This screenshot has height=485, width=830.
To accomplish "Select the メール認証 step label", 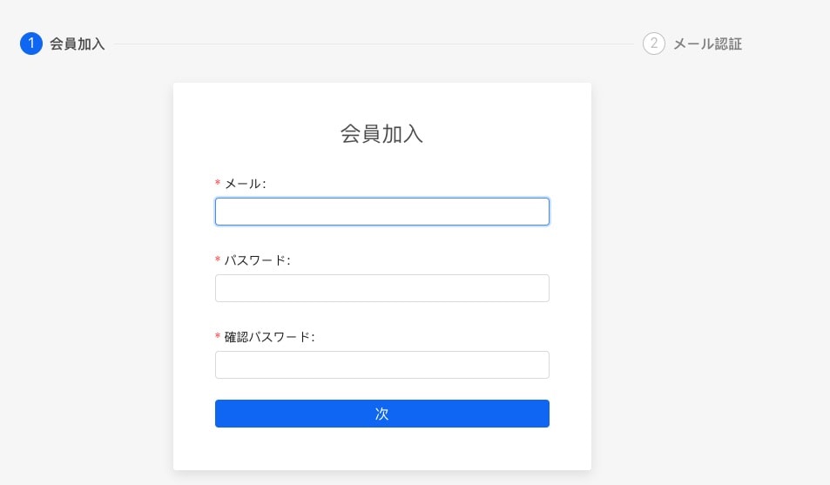I will 707,44.
